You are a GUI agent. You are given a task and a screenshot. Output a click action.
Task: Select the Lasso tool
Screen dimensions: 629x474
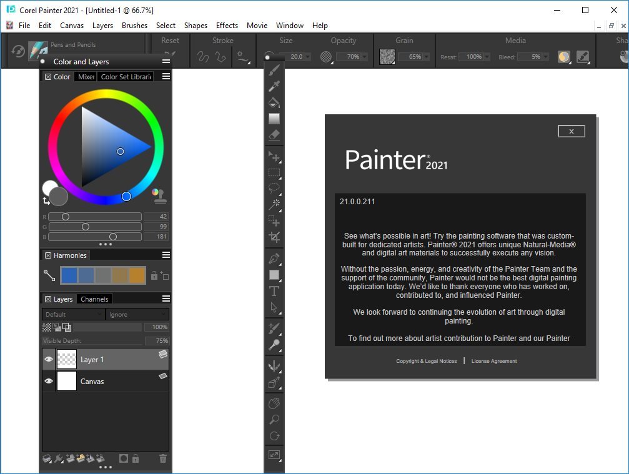tap(274, 188)
